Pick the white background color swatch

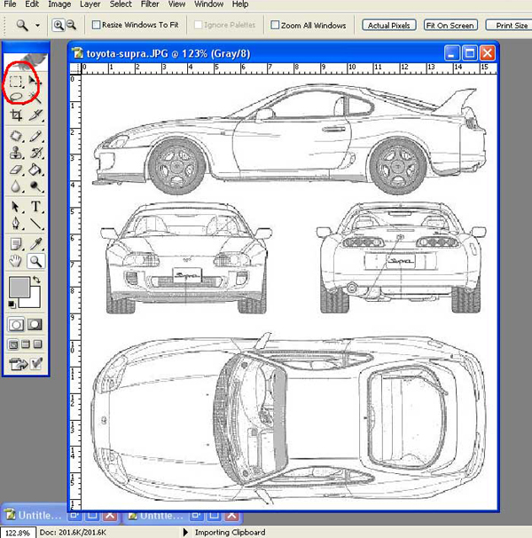(x=35, y=301)
